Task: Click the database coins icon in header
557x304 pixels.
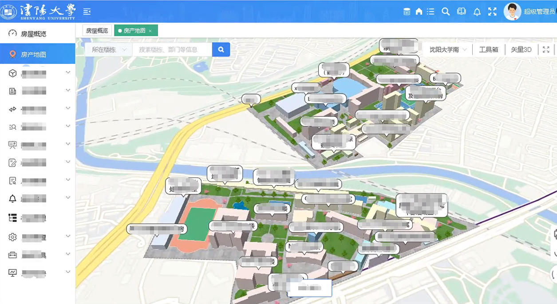Action: coord(407,12)
